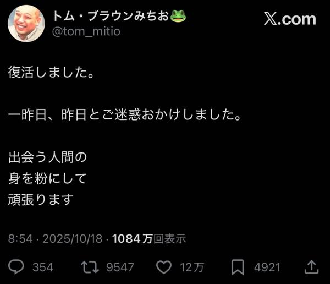330x284 pixels.
Task: Open the 1084万 view count
Action: (133, 239)
